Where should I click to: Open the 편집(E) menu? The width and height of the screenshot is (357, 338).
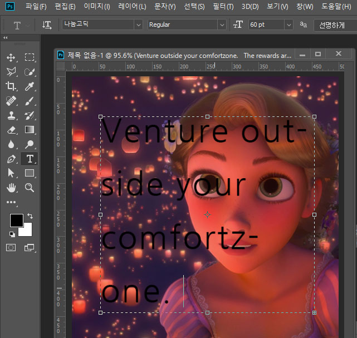tap(65, 6)
